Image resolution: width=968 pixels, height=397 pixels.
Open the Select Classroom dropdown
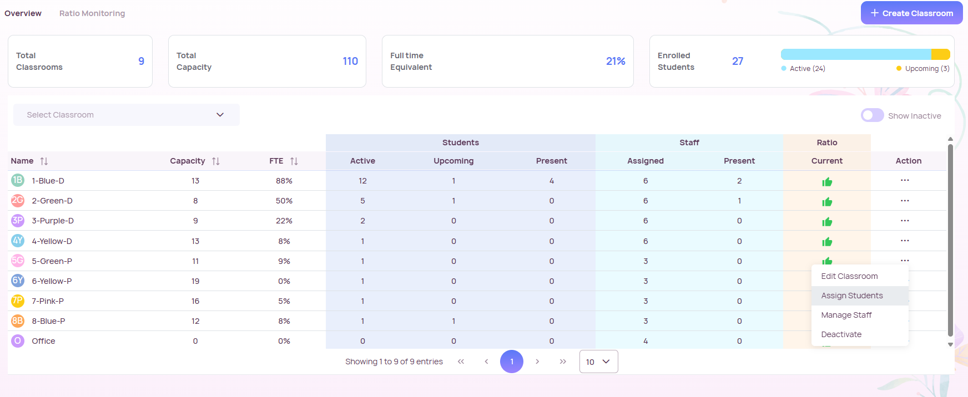(x=127, y=115)
